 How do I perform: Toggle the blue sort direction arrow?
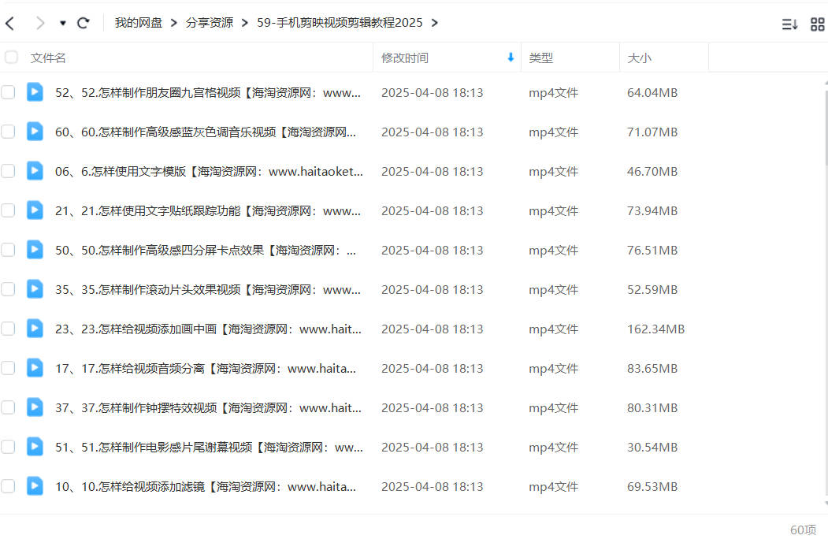tap(511, 58)
